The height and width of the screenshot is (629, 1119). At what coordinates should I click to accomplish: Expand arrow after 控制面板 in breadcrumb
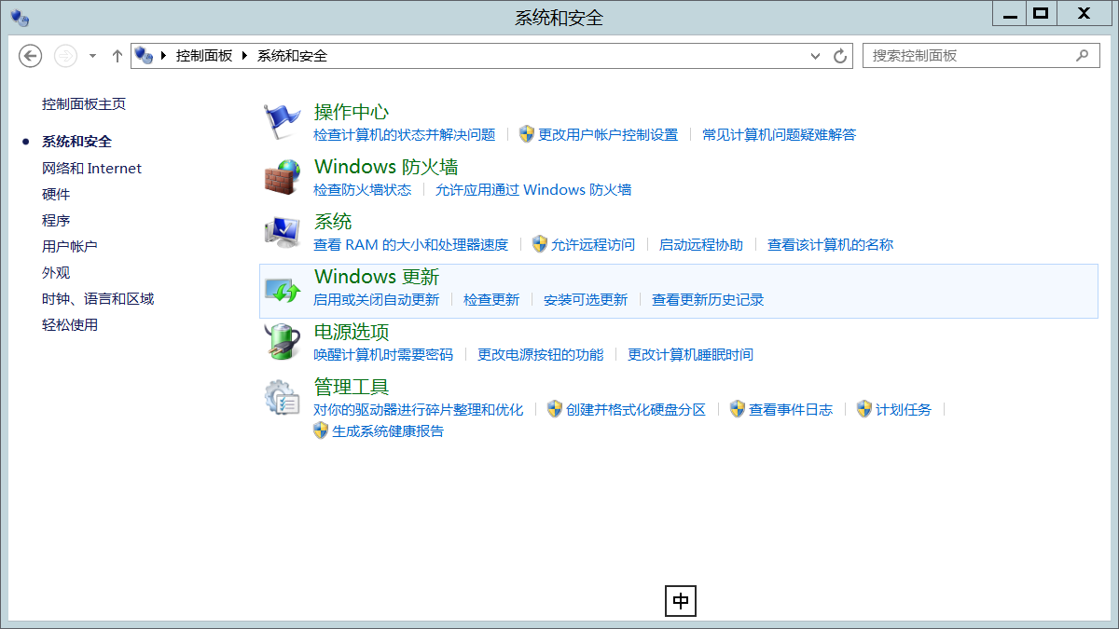pos(246,56)
